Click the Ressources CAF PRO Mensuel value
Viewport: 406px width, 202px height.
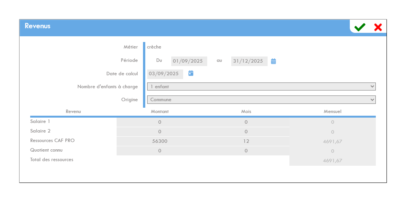tap(332, 142)
